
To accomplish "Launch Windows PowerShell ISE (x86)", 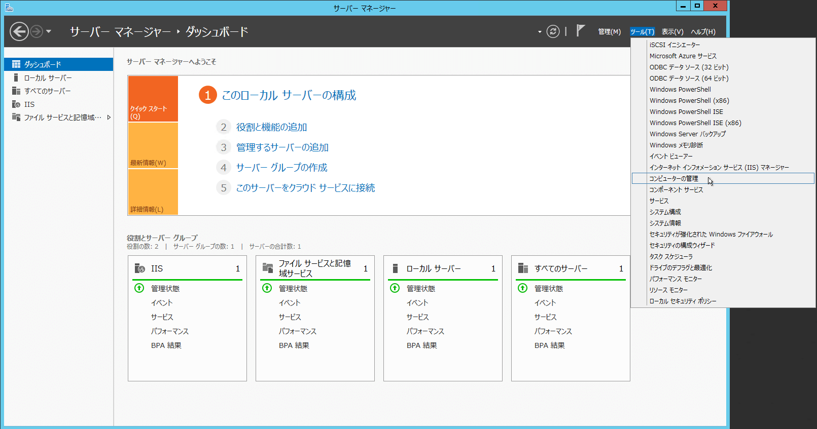I will tap(723, 123).
